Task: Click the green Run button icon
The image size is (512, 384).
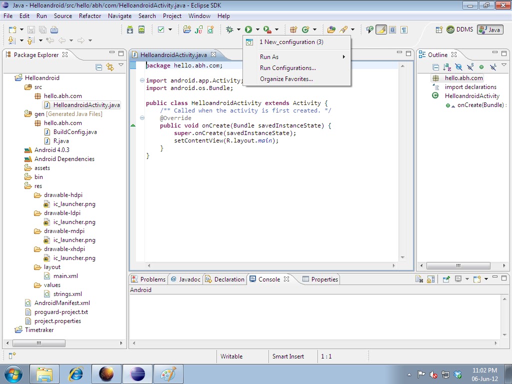Action: coord(248,29)
